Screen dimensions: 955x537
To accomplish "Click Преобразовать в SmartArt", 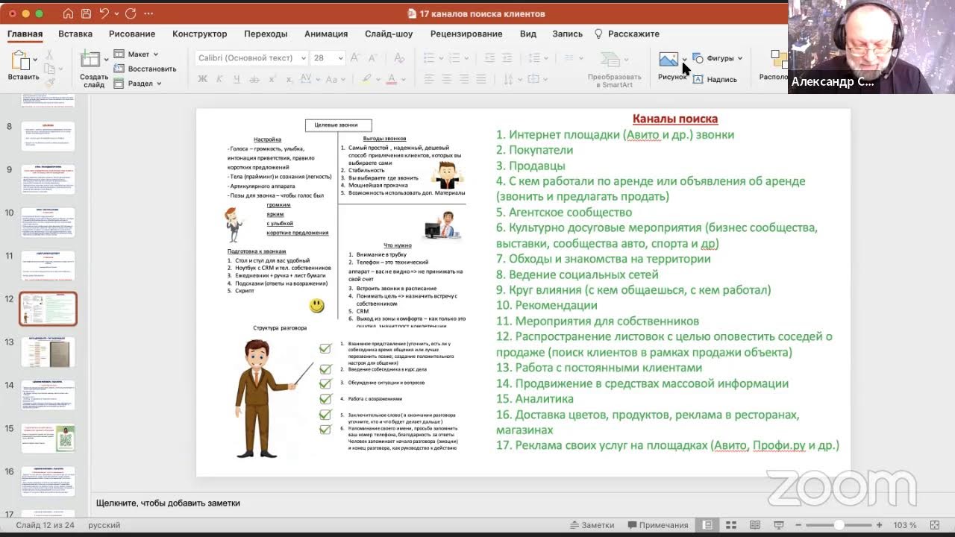I will [614, 69].
